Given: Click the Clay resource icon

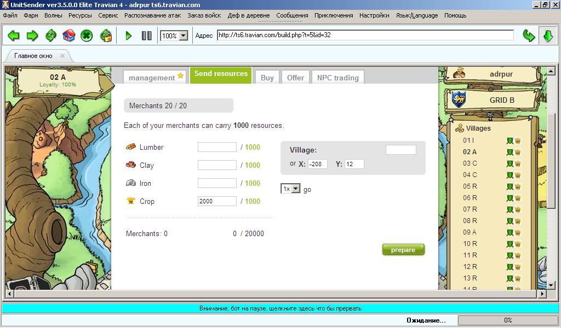Looking at the screenshot, I should [131, 165].
